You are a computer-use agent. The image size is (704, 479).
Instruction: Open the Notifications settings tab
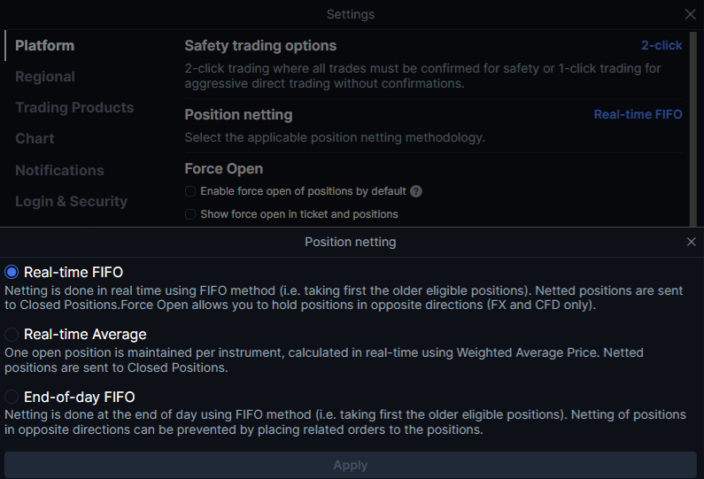[x=59, y=171]
